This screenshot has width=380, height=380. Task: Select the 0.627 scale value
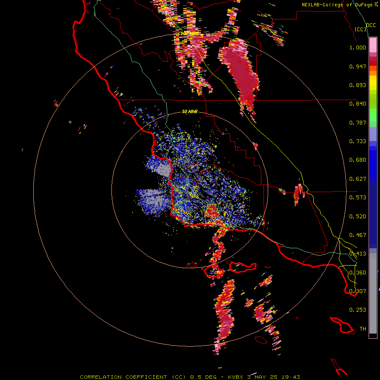tap(358, 179)
